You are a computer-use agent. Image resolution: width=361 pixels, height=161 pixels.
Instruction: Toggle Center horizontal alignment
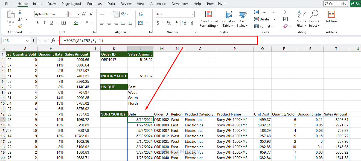tap(109, 23)
